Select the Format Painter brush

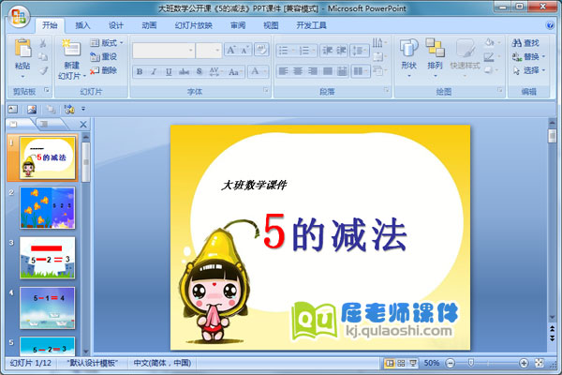pyautogui.click(x=43, y=70)
